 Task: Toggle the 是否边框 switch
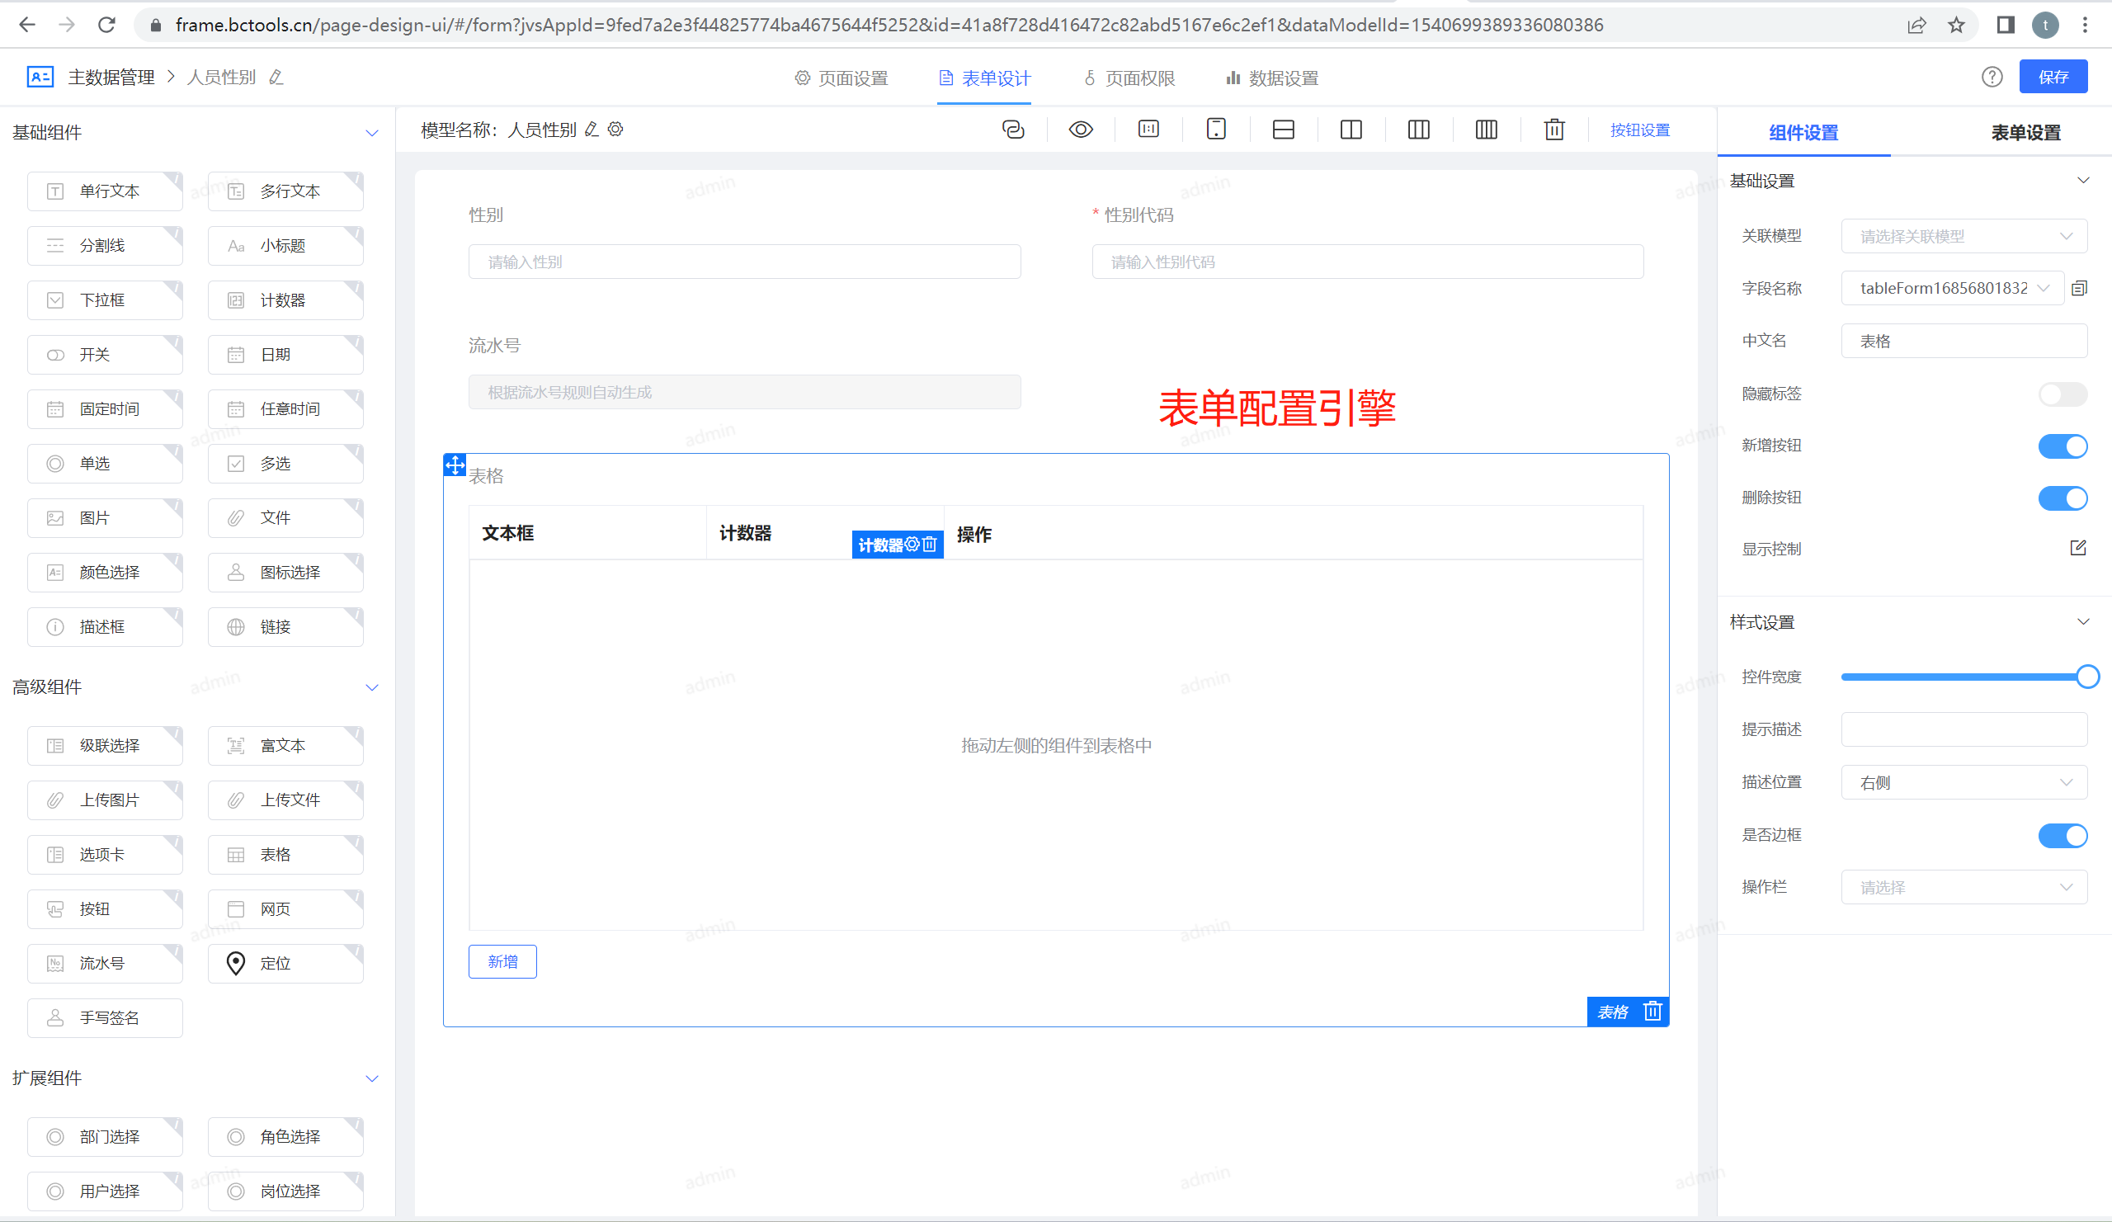pyautogui.click(x=2062, y=836)
